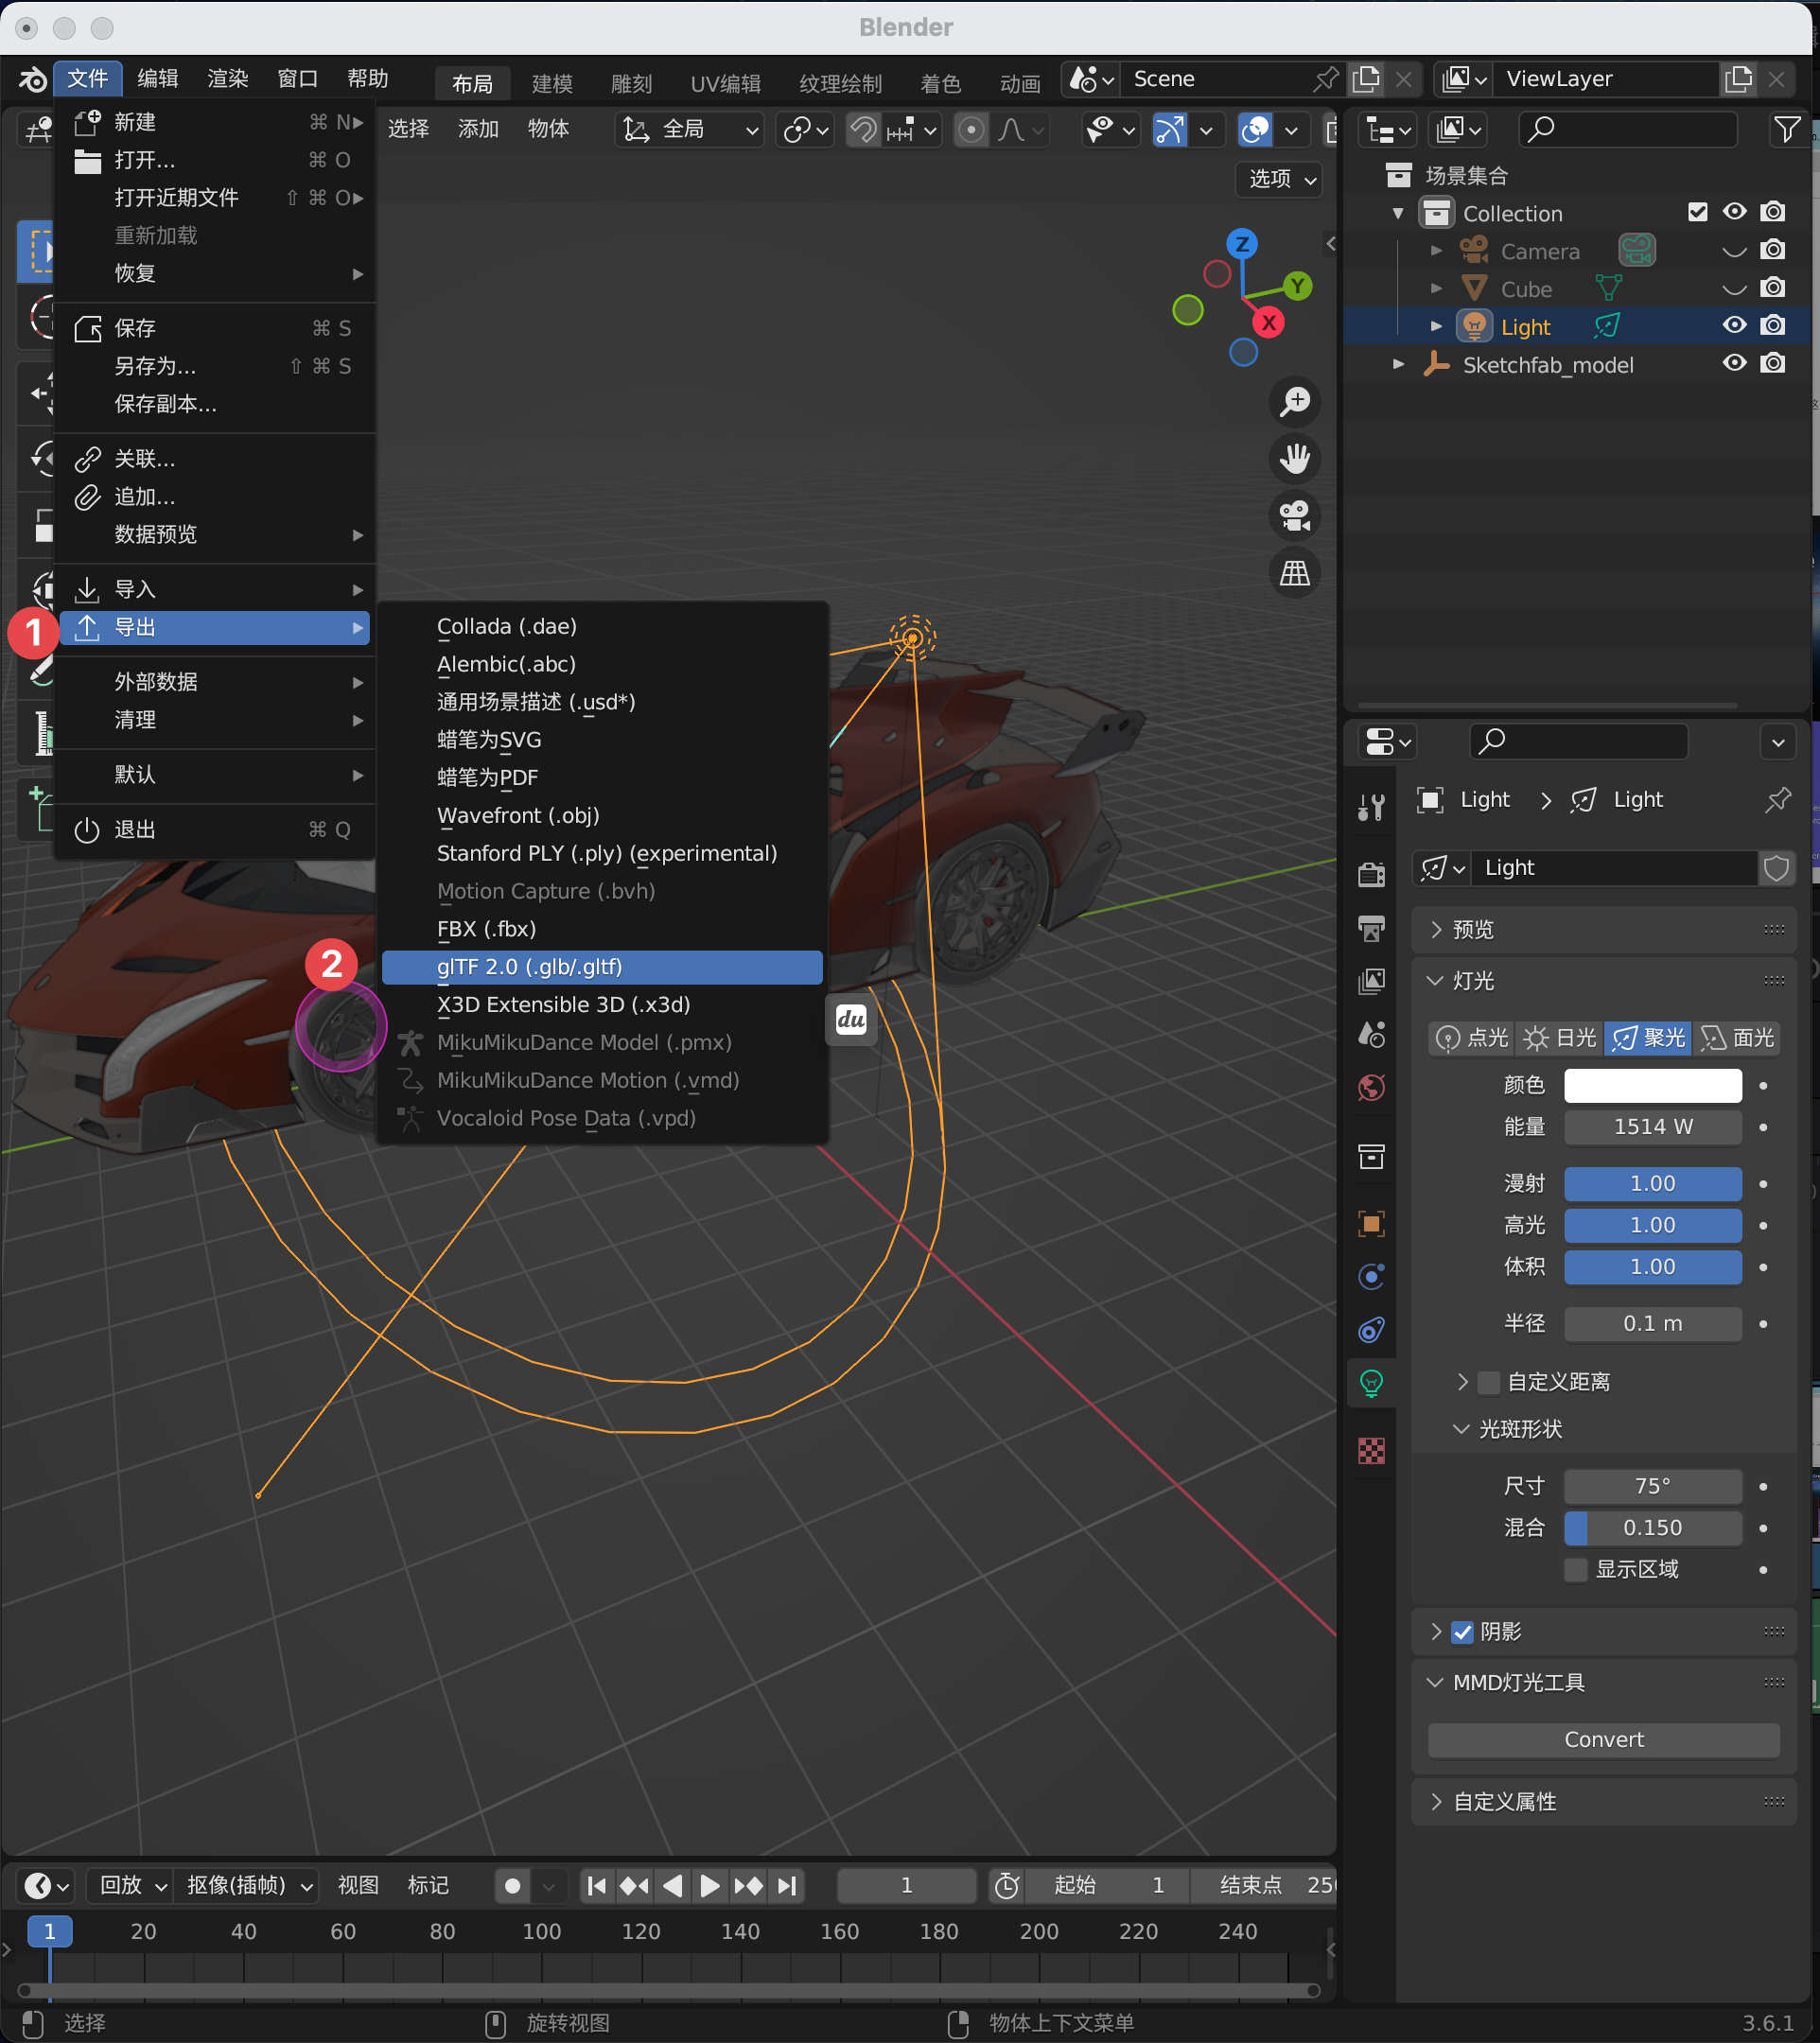The image size is (1820, 2043).
Task: Open the tool settings properties tab
Action: [1371, 807]
